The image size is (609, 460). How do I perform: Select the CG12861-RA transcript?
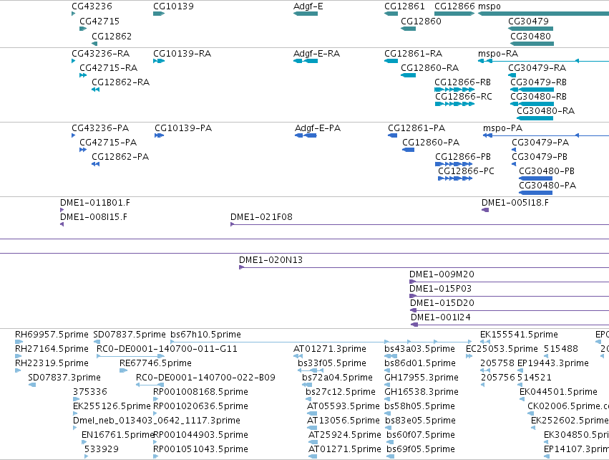point(391,61)
